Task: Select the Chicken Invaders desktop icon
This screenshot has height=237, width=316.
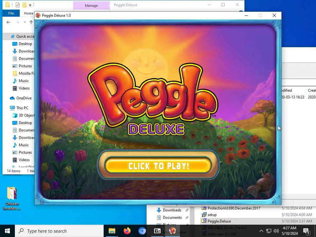Action: pyautogui.click(x=12, y=198)
